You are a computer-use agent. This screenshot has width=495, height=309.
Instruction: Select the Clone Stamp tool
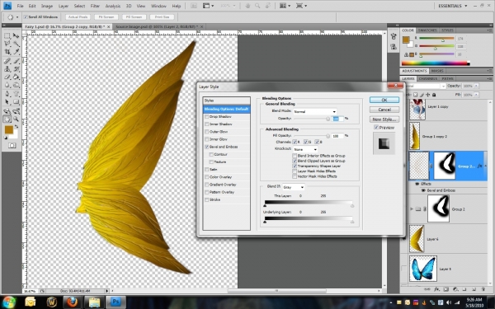pyautogui.click(x=7, y=69)
